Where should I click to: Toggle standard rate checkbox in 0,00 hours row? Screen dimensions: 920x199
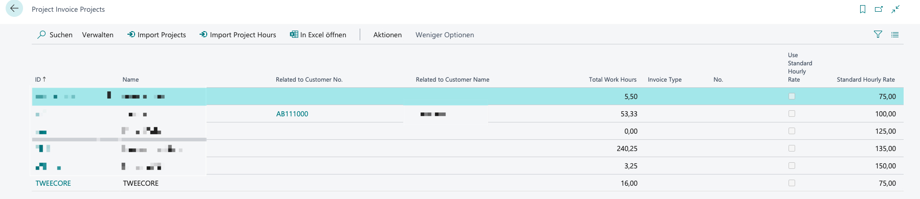pos(792,131)
